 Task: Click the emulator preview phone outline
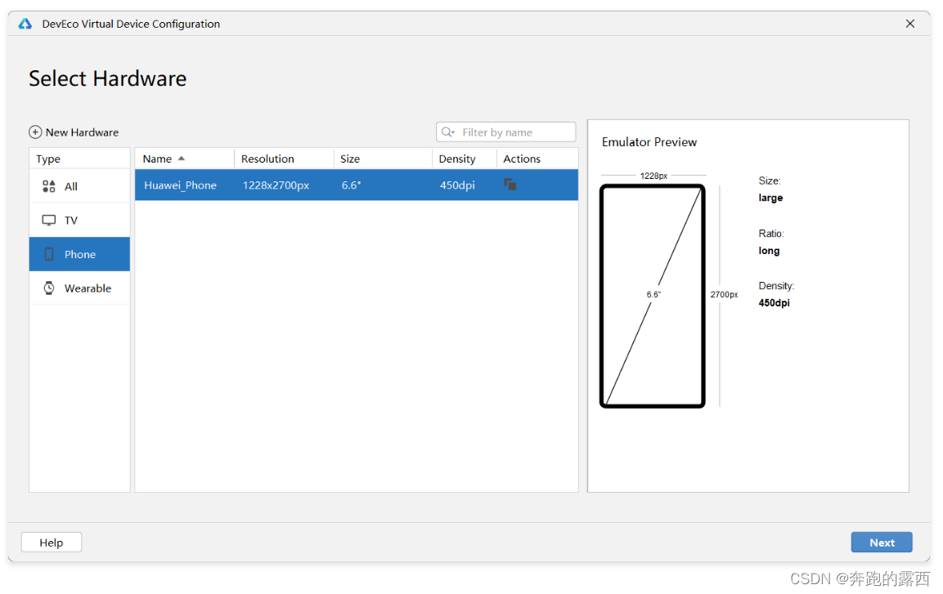(x=653, y=296)
